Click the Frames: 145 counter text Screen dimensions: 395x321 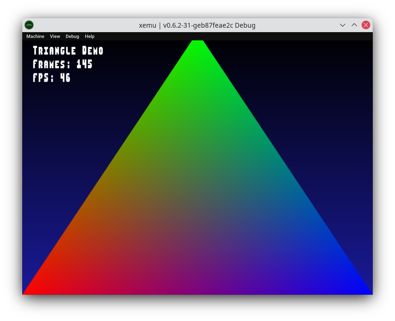click(63, 64)
